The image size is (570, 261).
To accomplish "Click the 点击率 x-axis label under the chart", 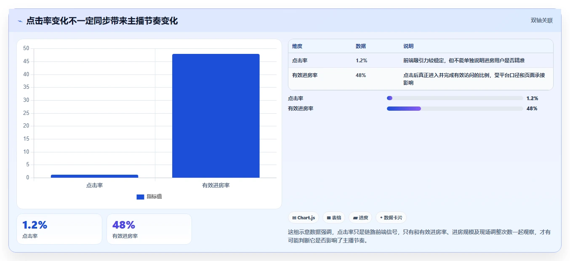I will click(x=94, y=185).
